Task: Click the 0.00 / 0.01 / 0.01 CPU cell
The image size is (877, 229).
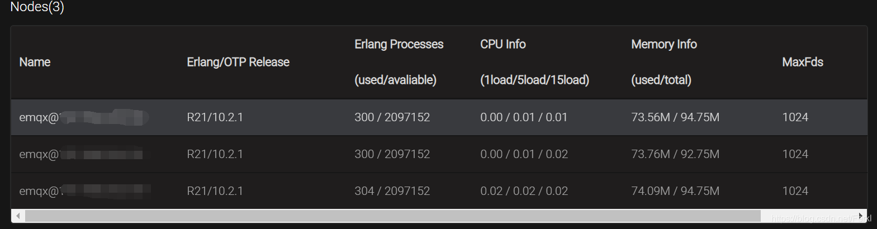Action: tap(524, 117)
